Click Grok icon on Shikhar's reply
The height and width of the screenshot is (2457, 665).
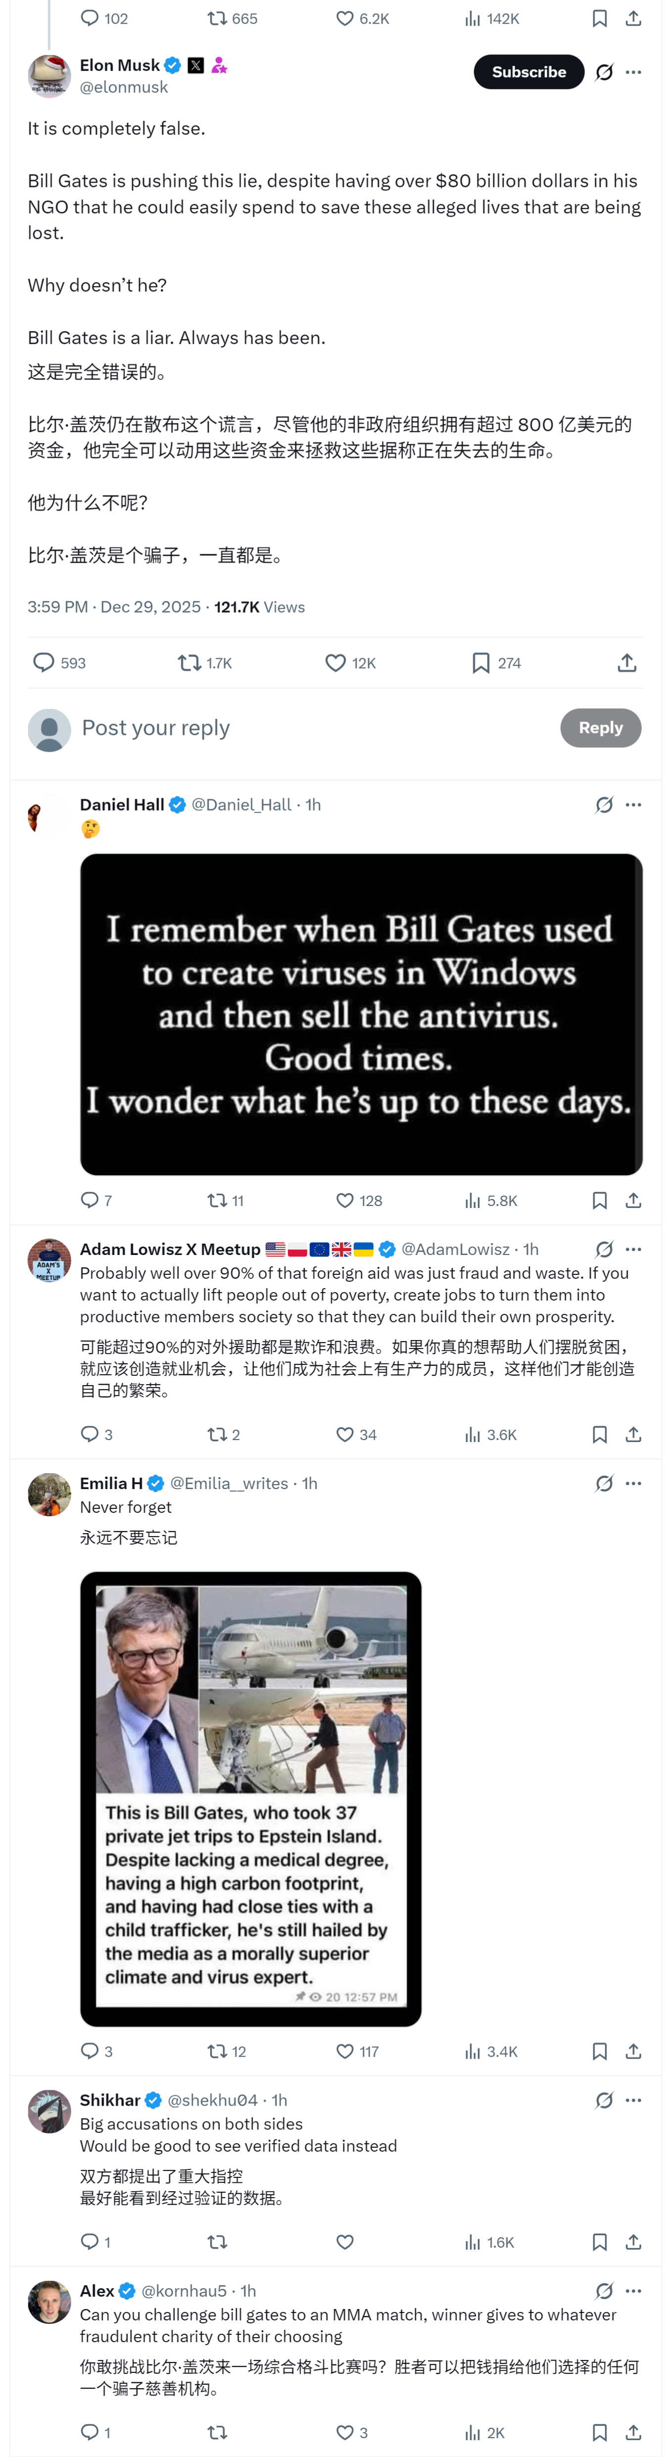[x=604, y=2100]
